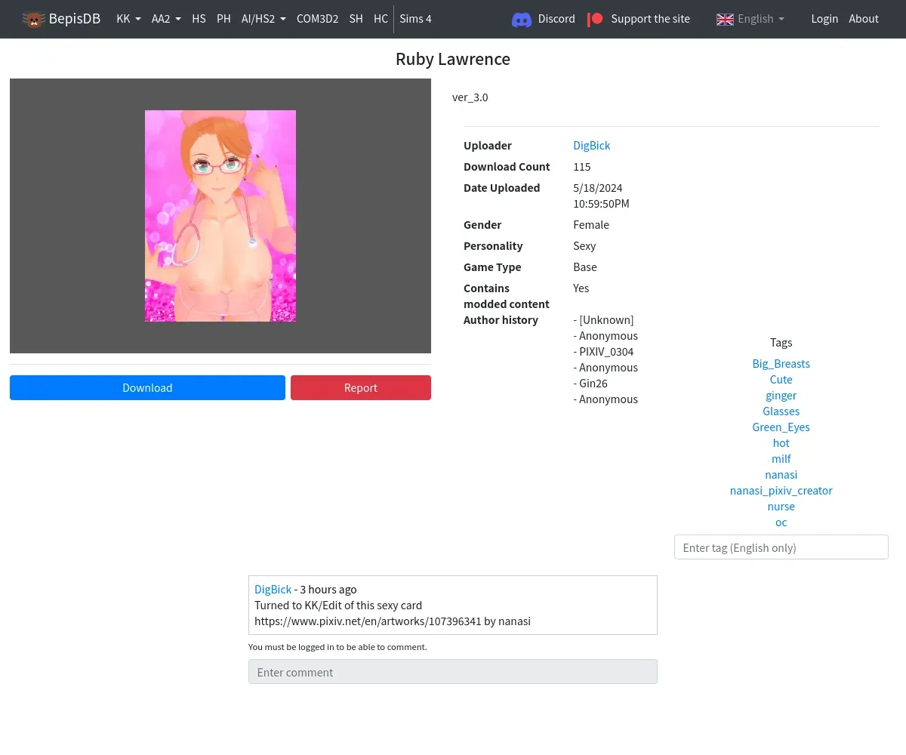This screenshot has height=755, width=906.
Task: Click the Ruby Lawrence page title
Action: (x=453, y=59)
